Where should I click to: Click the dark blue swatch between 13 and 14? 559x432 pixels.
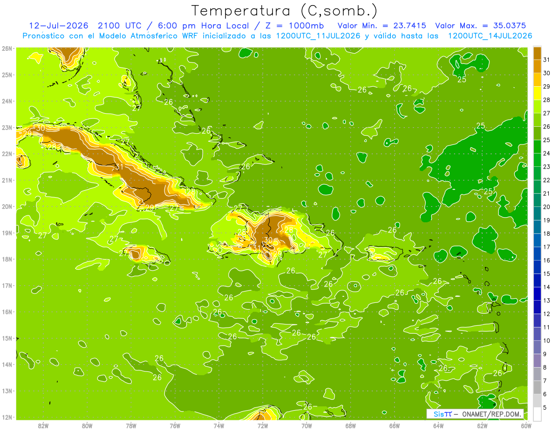[537, 294]
